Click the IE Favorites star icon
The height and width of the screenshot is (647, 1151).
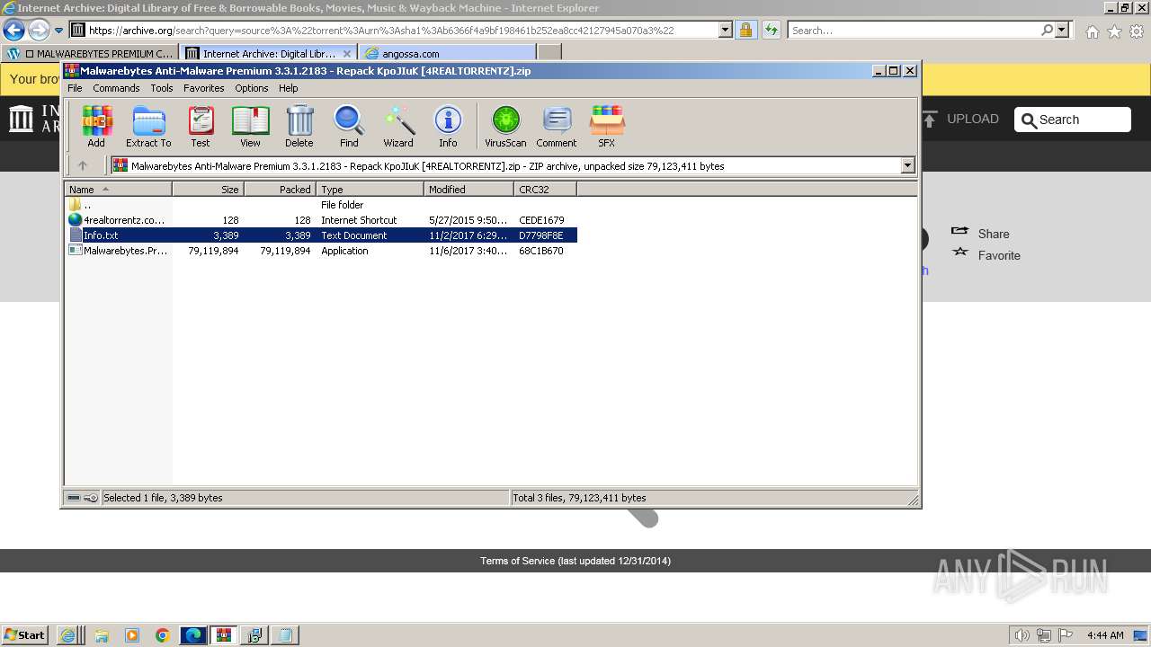pos(1114,31)
